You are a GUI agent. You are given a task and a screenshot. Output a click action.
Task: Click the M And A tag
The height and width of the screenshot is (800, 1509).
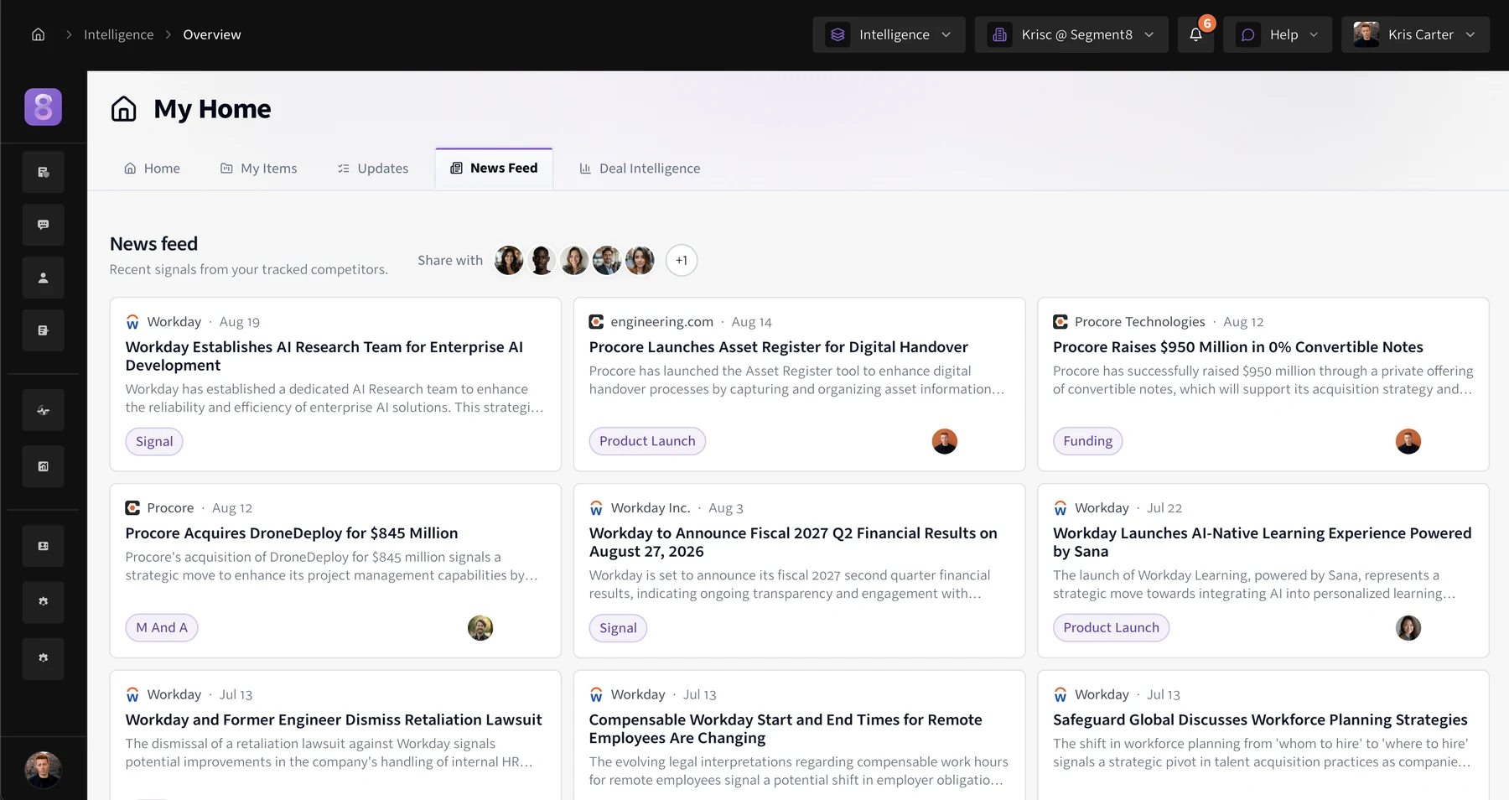pos(162,627)
